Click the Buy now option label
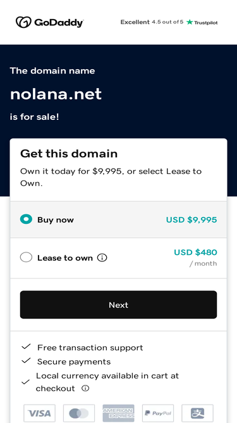Viewport: 237px width, 423px height. click(x=56, y=220)
